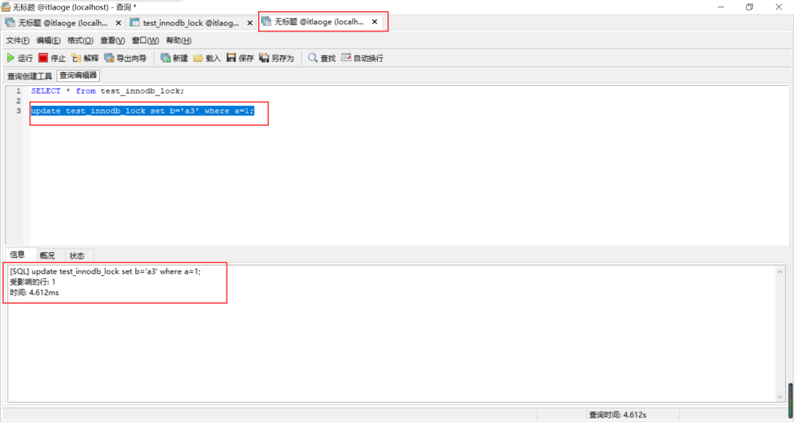Switch to 查询编辑器 tab

(x=78, y=76)
